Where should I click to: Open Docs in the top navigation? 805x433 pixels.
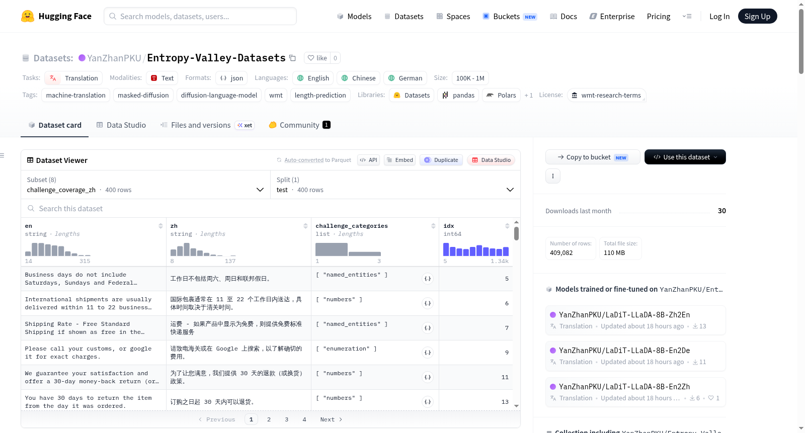(x=563, y=16)
